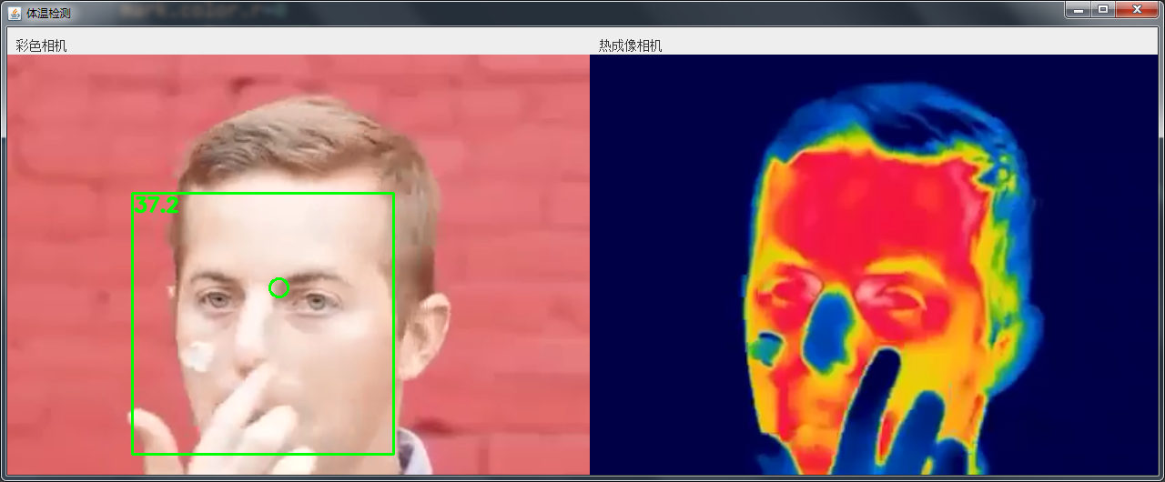Screen dimensions: 1165x482
Task: Click the 彩色相机 label
Action: [x=41, y=45]
